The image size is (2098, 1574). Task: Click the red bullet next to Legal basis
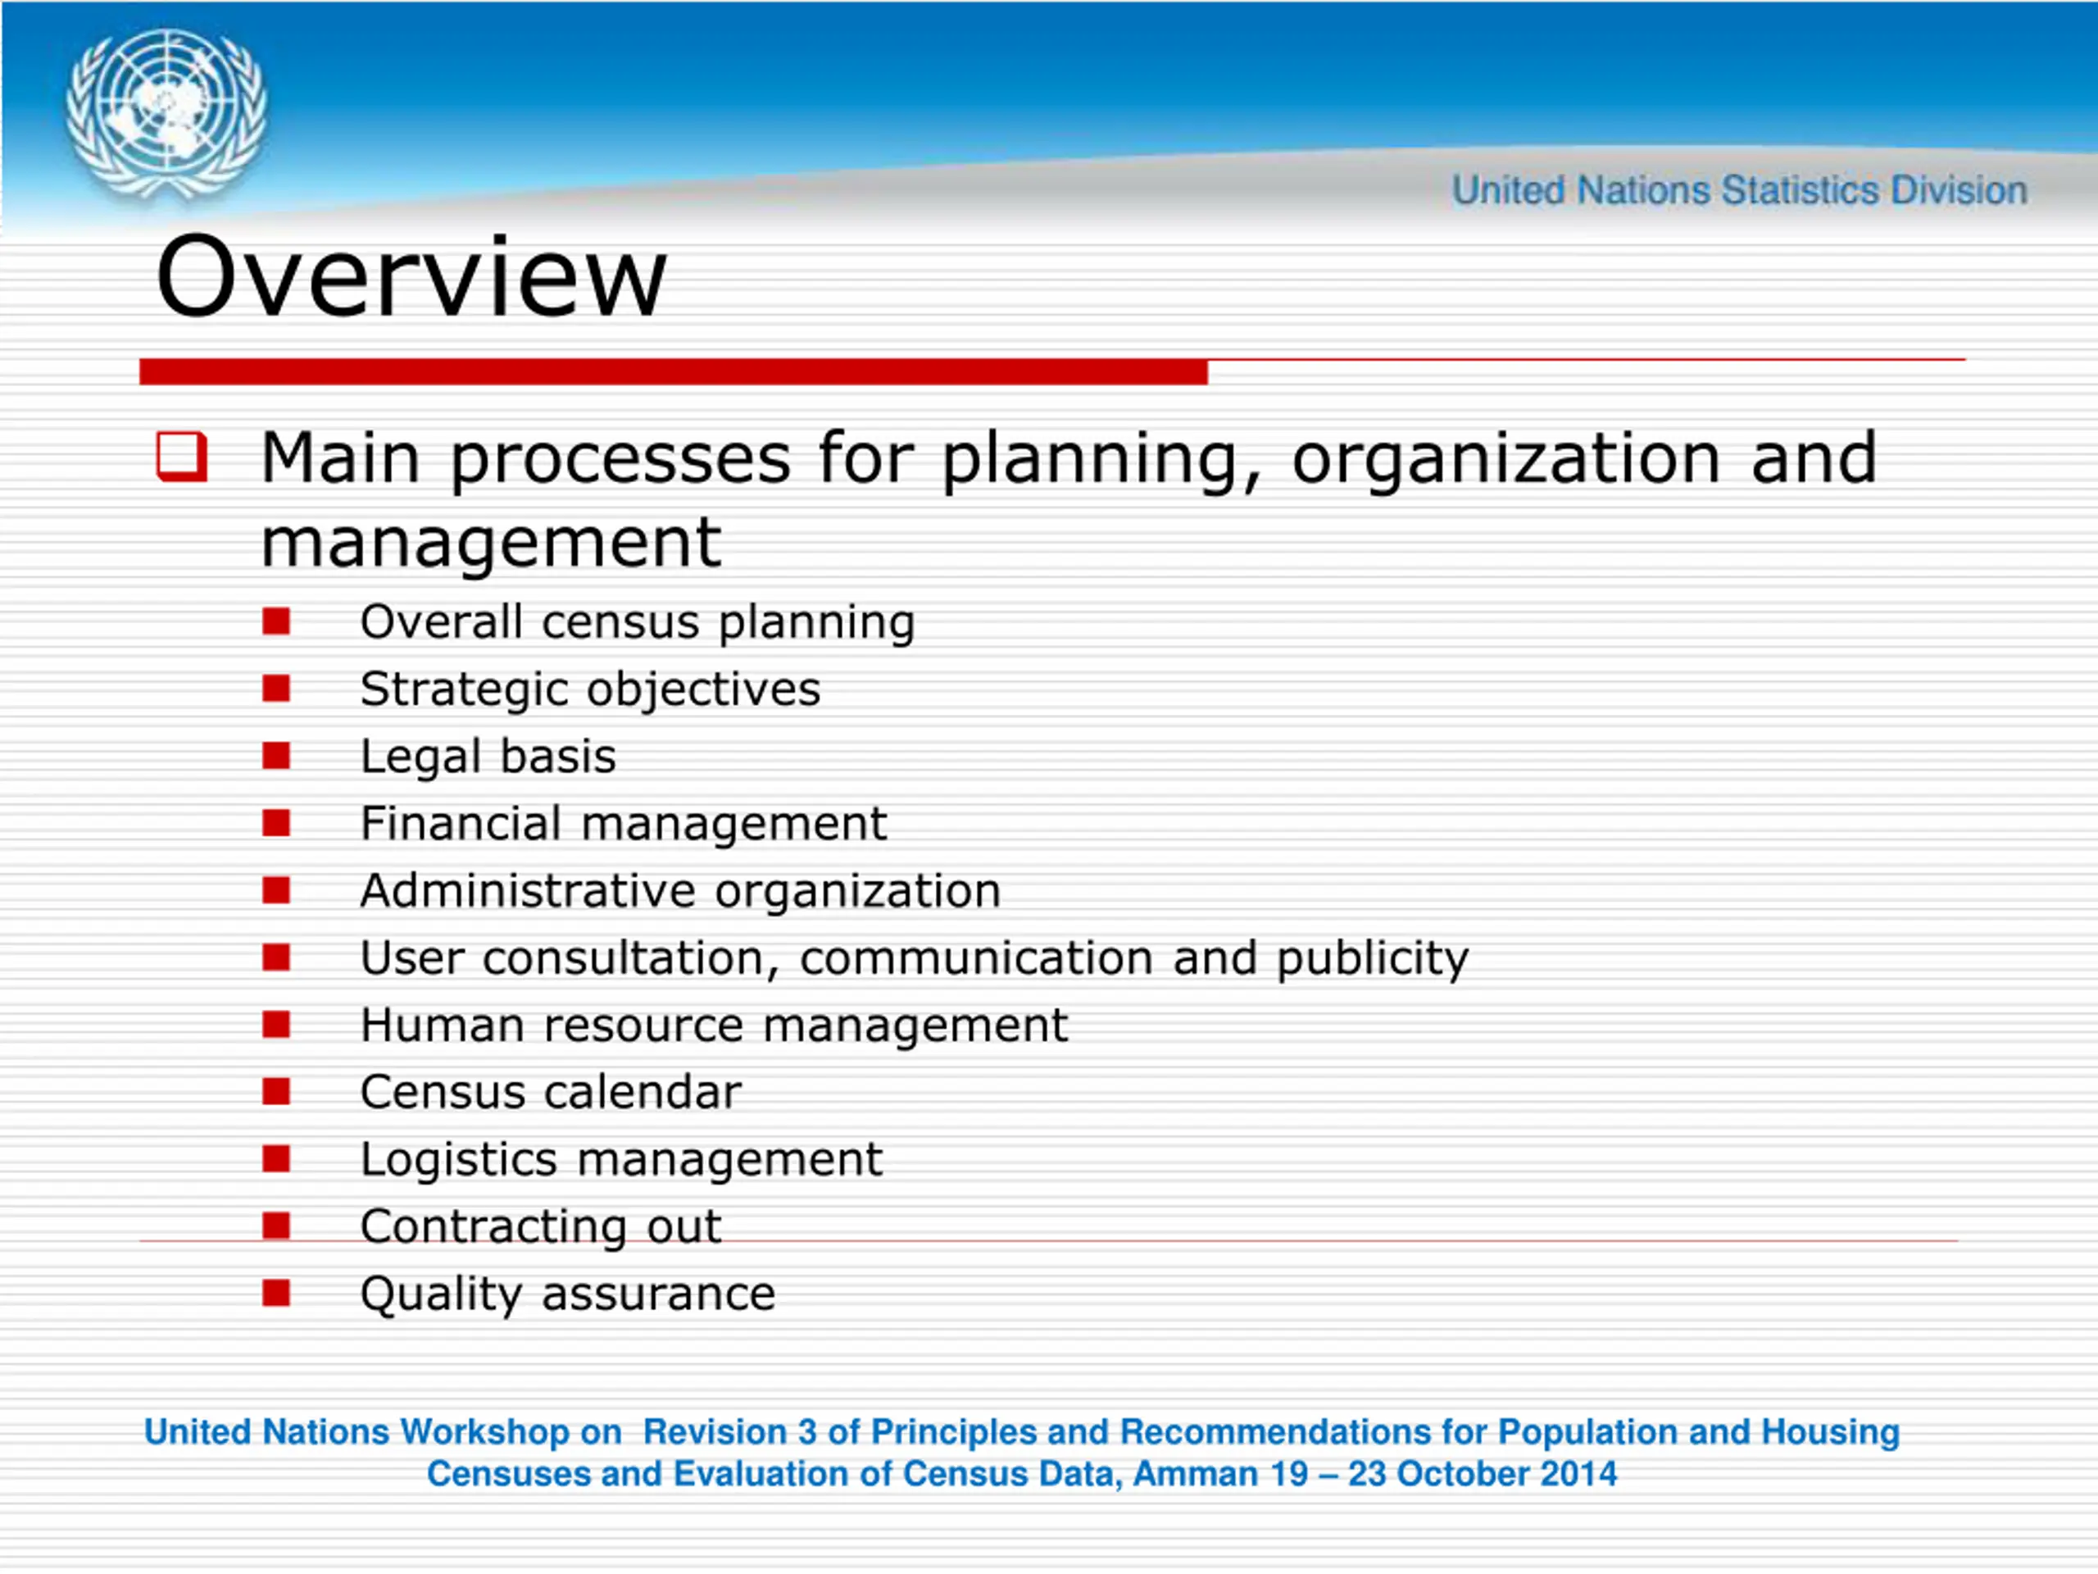pyautogui.click(x=276, y=756)
